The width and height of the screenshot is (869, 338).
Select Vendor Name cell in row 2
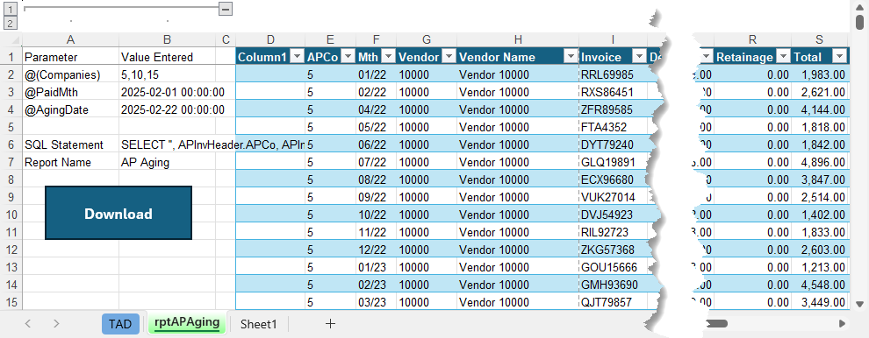click(x=518, y=74)
